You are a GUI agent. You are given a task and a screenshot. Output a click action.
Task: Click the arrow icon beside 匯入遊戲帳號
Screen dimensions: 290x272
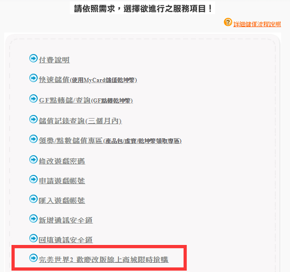(x=33, y=199)
